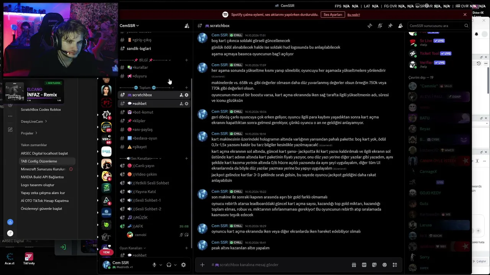490x275 pixels.
Task: Toggle headphone deafen in user panel
Action: pyautogui.click(x=169, y=265)
